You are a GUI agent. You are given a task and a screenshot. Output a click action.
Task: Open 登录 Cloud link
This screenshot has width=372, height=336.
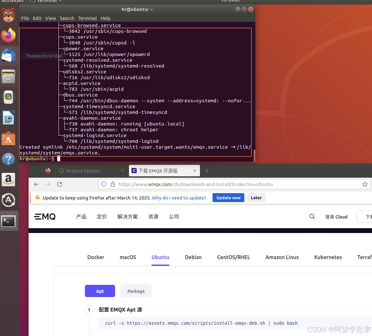tap(336, 217)
